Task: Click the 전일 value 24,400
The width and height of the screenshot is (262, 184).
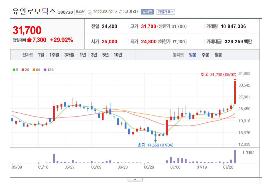Action: tap(109, 26)
